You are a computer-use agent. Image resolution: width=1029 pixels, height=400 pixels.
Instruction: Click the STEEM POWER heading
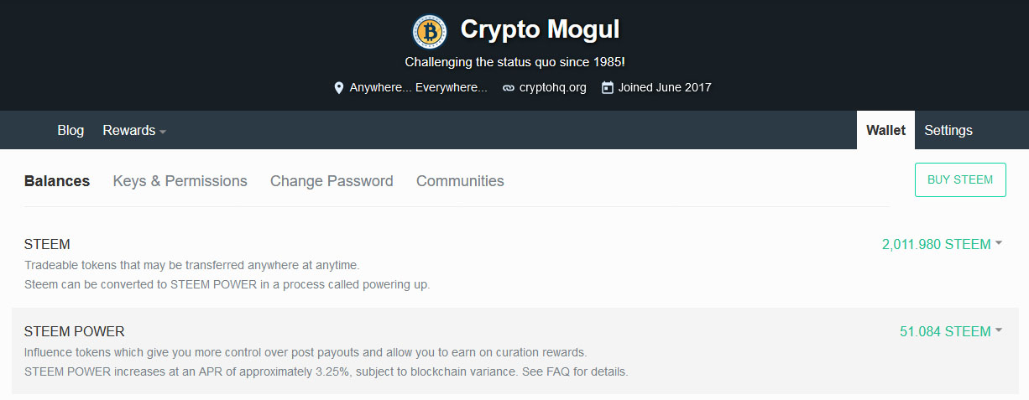[x=75, y=331]
